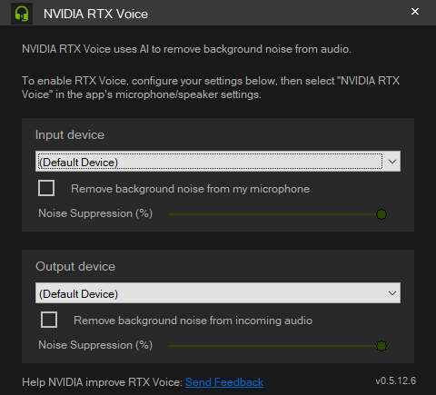
Task: Click the green RTX Voice headset icon
Action: [22, 14]
